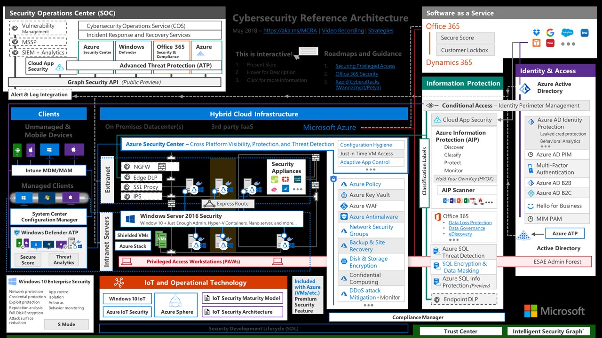Click the Conditional Access diamond icon

tap(430, 106)
